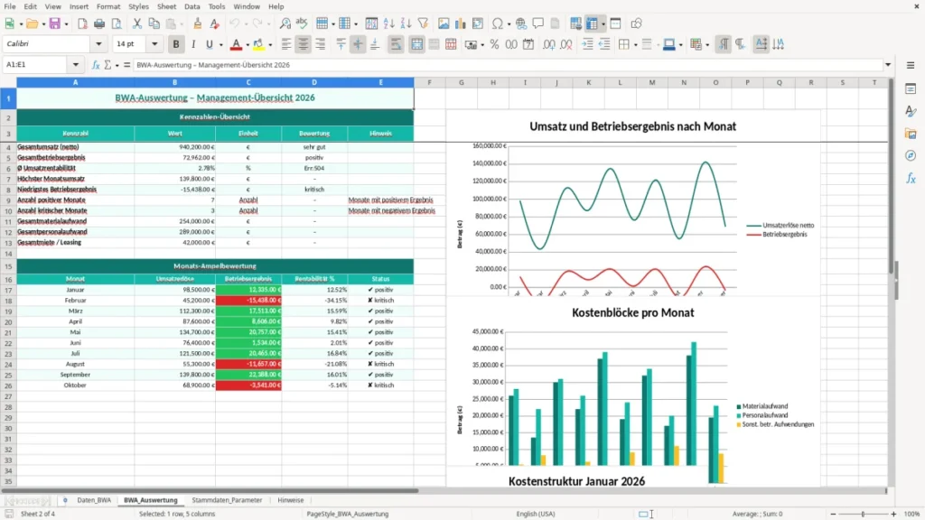Image resolution: width=925 pixels, height=520 pixels.
Task: Open the Sidebar Gallery panel icon
Action: pyautogui.click(x=911, y=134)
